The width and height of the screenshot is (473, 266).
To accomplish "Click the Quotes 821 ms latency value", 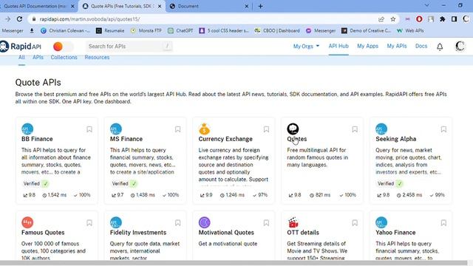I will [320, 195].
